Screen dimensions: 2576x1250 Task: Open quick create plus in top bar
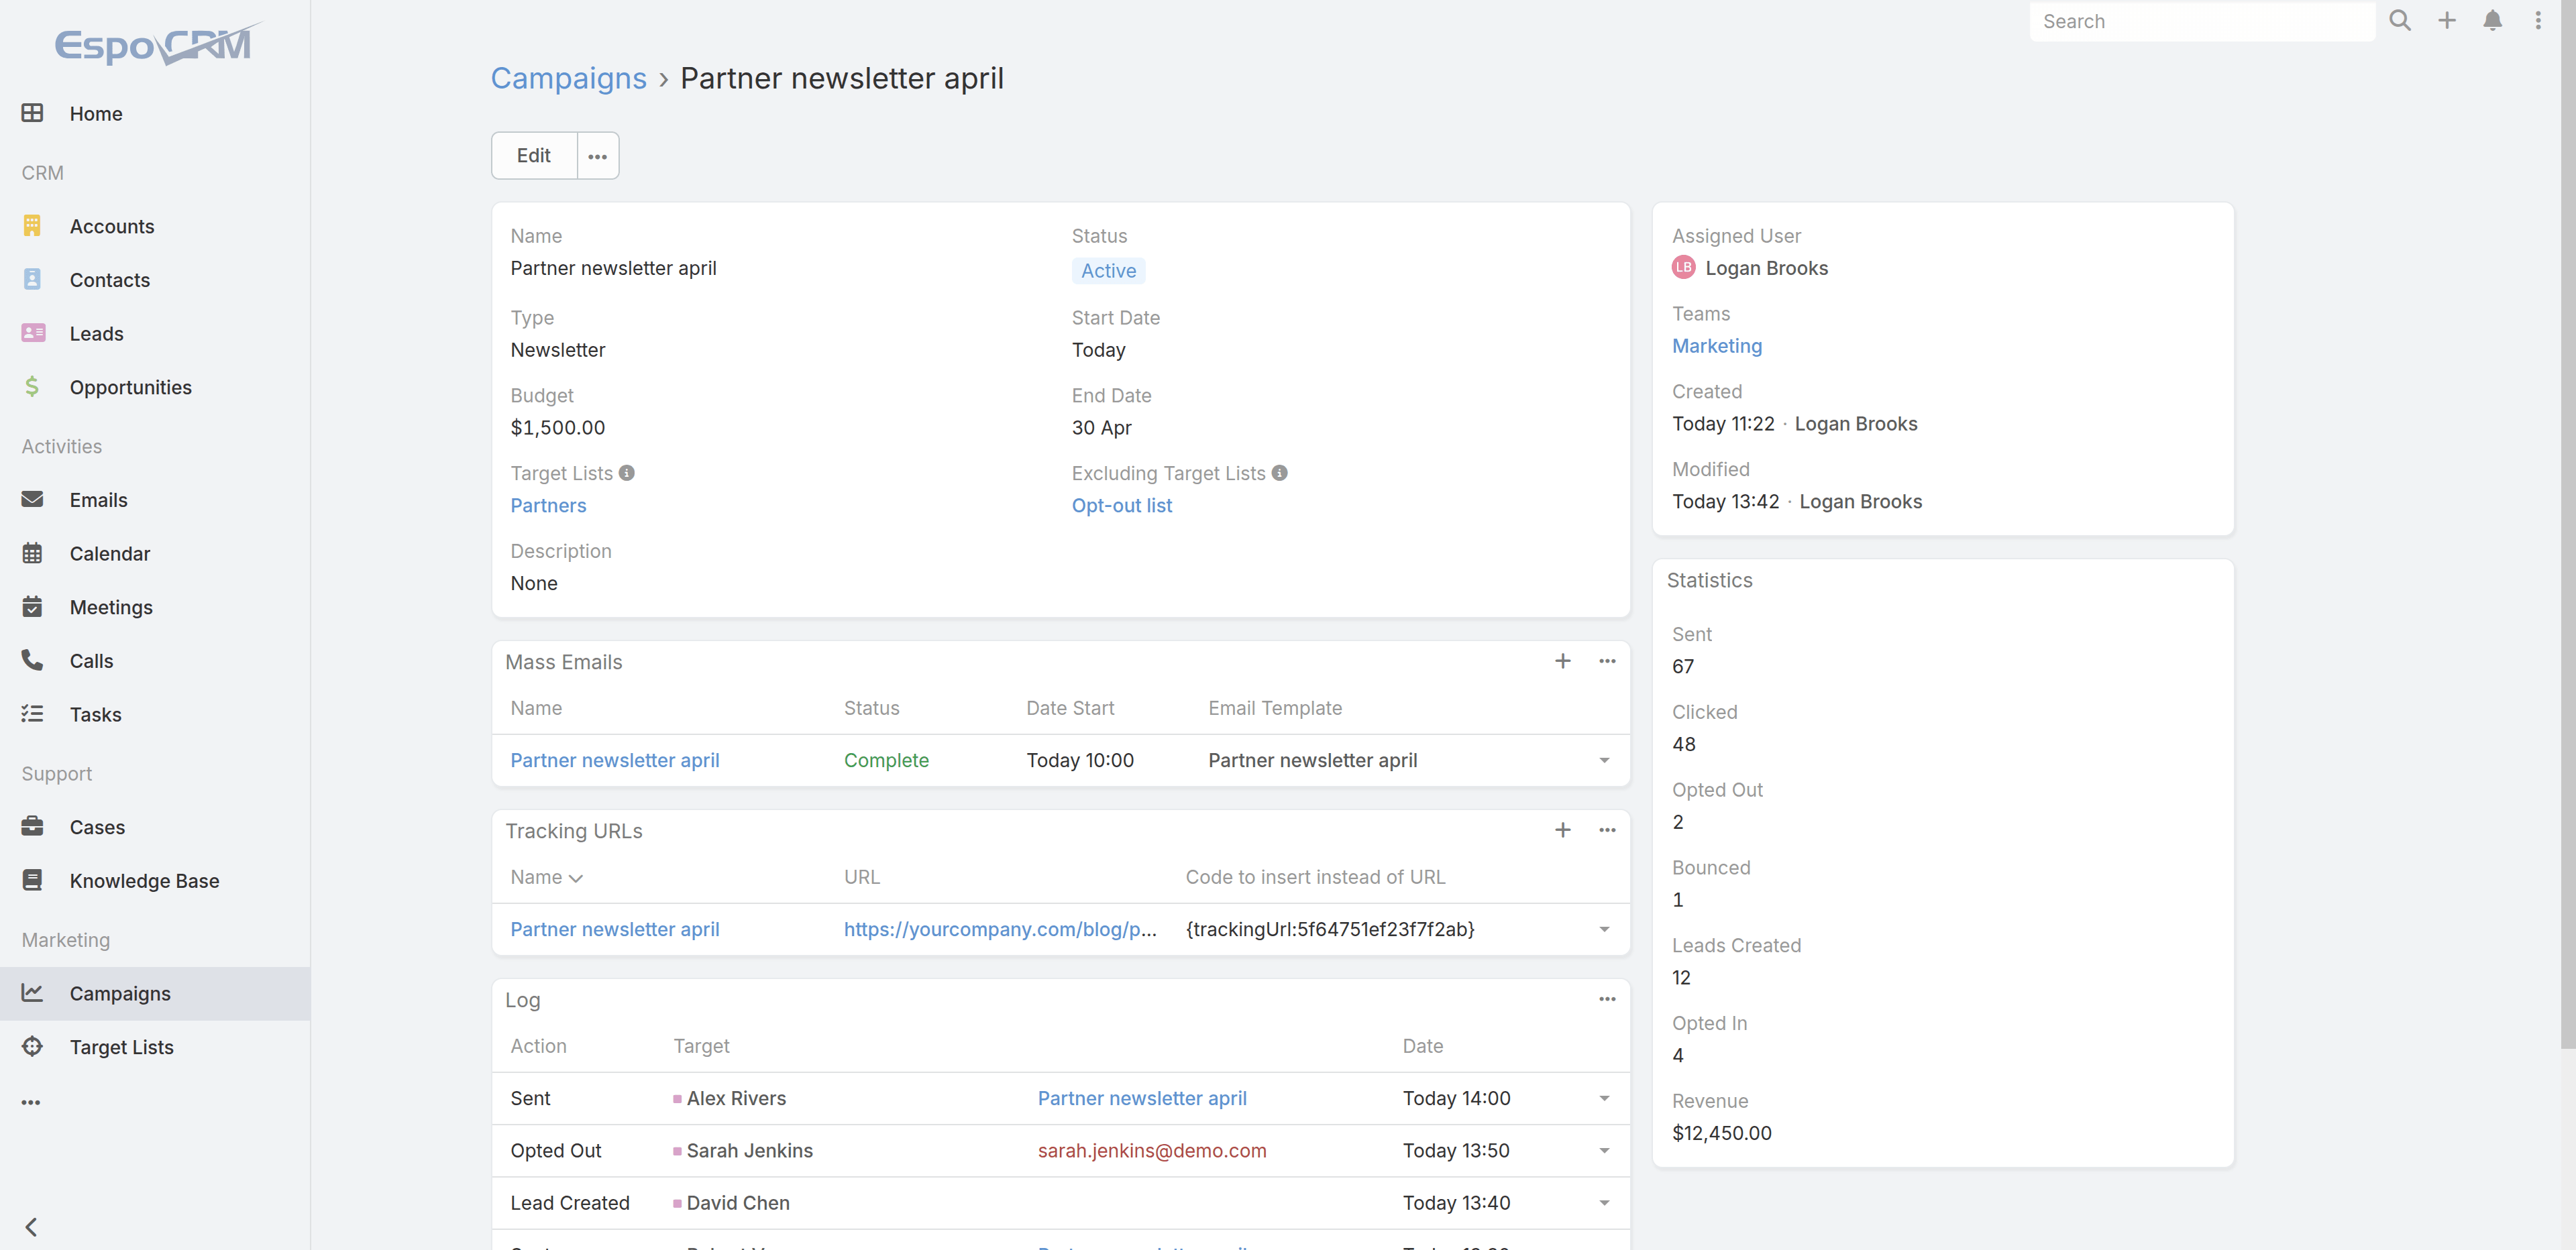[2447, 20]
